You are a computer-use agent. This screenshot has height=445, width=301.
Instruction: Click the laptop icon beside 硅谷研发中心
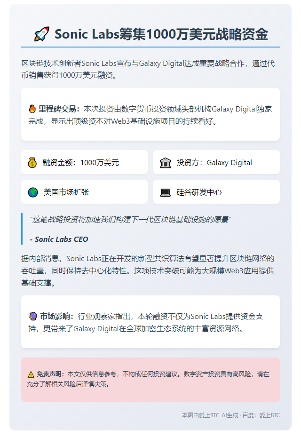point(166,193)
